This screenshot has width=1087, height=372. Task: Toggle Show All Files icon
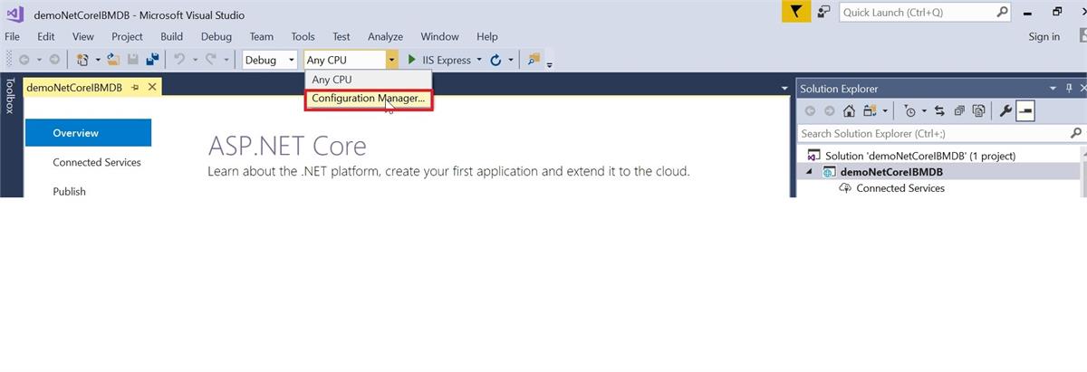point(978,111)
